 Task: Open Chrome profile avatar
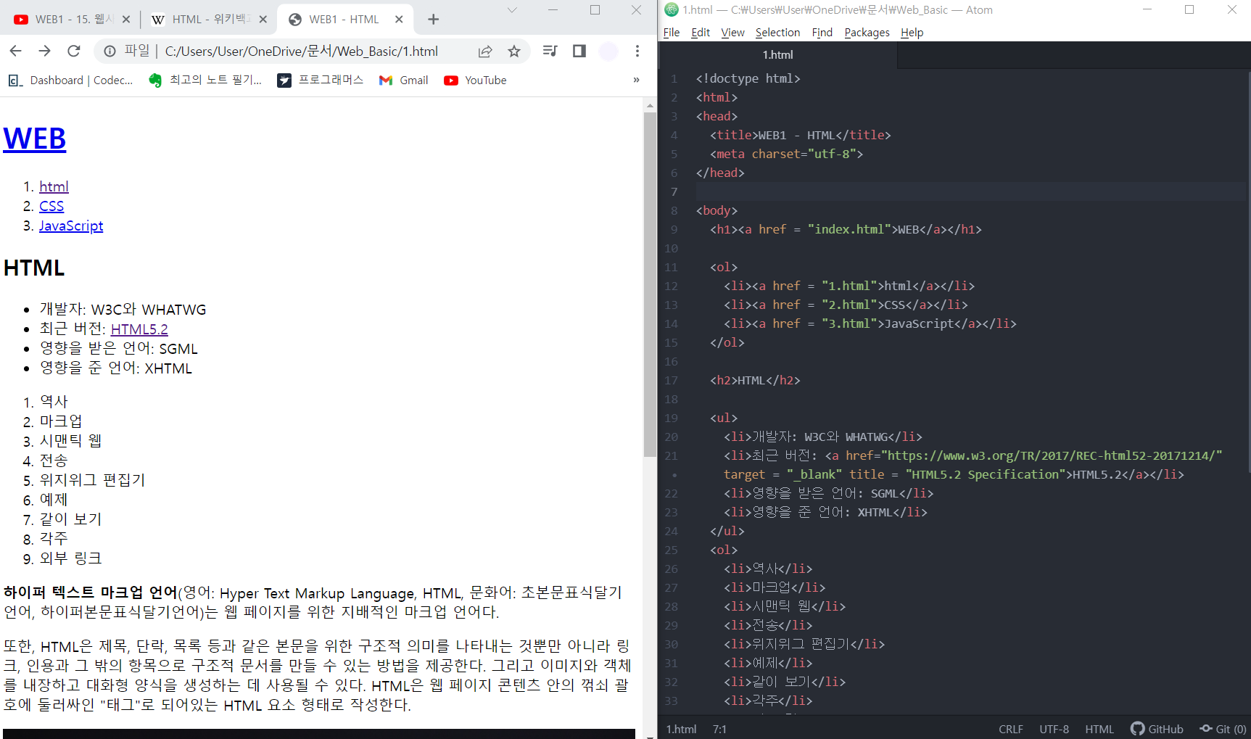(608, 51)
